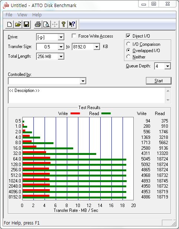The image size is (179, 229).
Task: Start the benchmark test
Action: [x=159, y=81]
